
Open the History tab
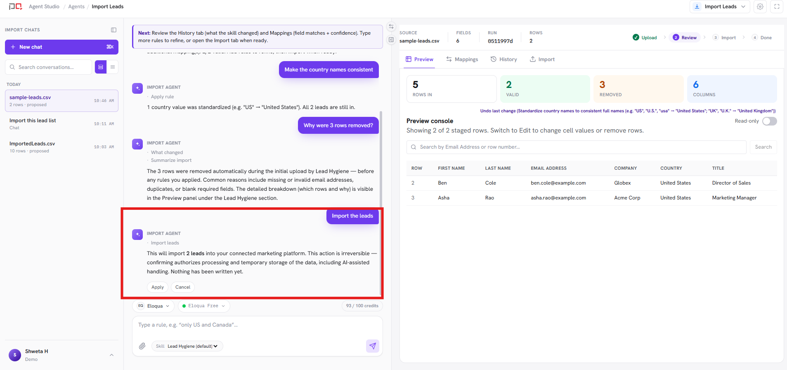(x=503, y=59)
